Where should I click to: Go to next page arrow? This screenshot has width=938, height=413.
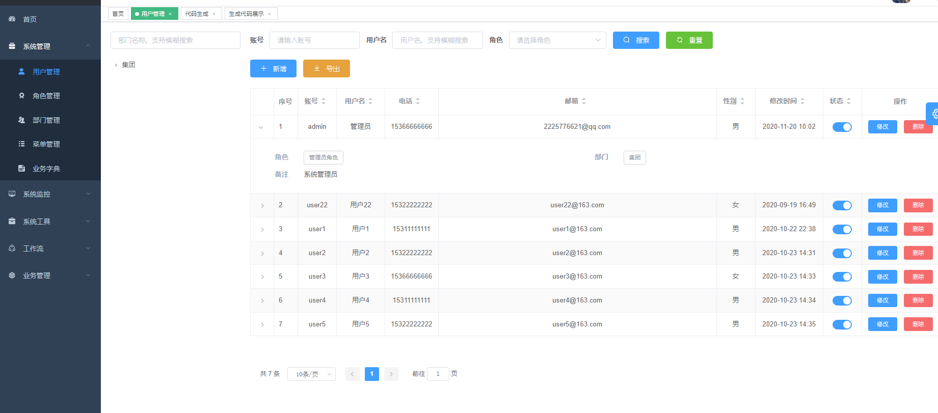(x=391, y=374)
